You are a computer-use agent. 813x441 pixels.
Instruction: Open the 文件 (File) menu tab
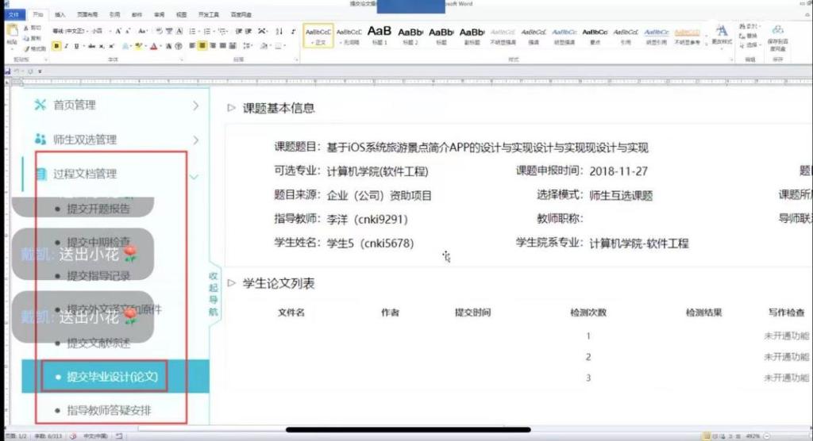(13, 14)
